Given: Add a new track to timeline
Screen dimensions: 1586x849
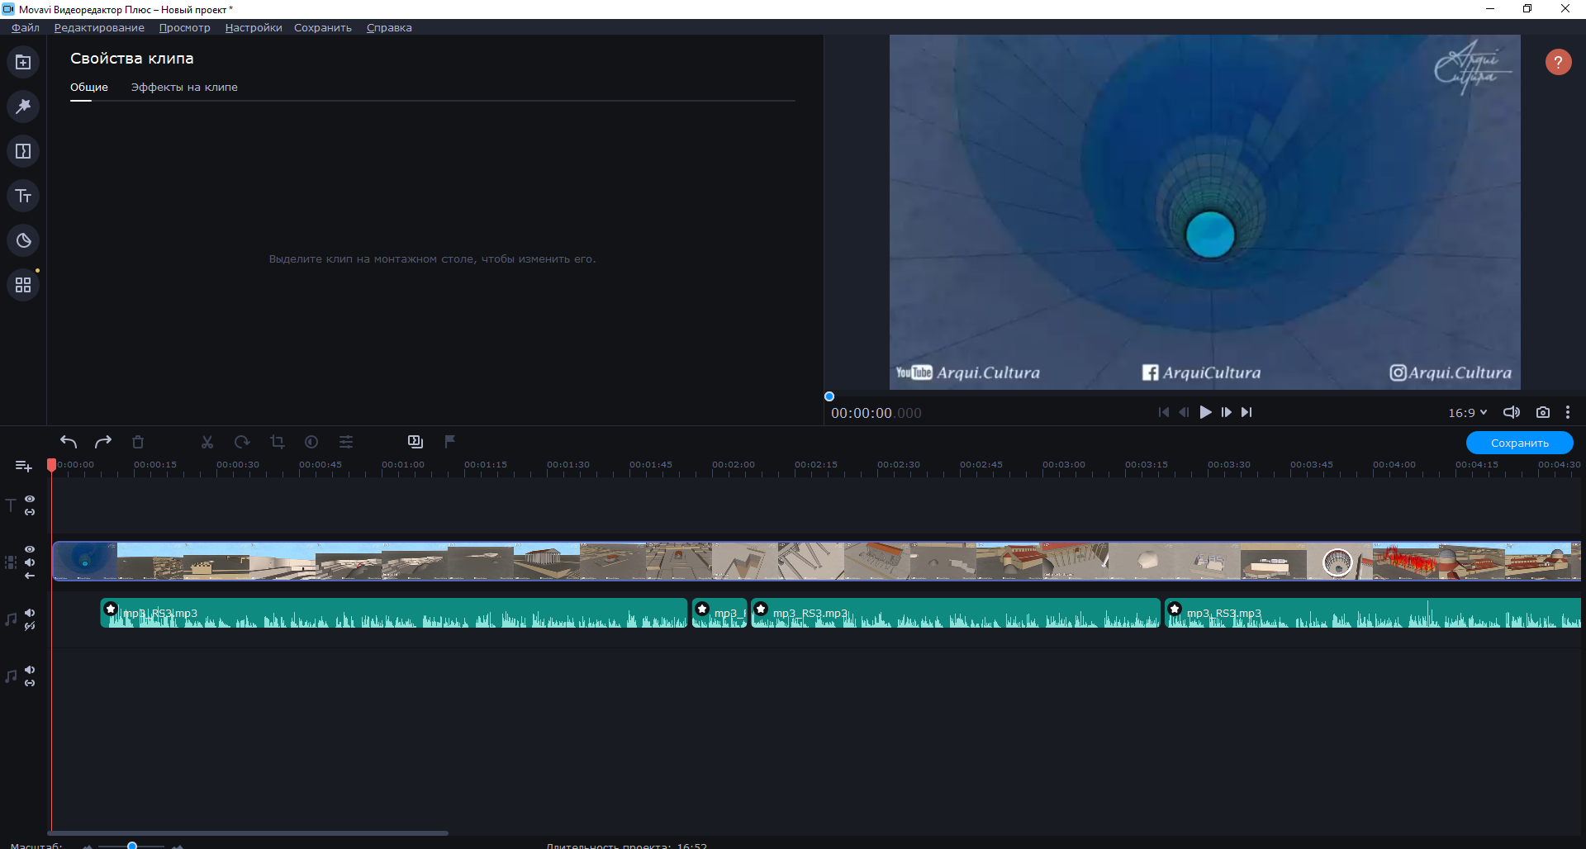Looking at the screenshot, I should coord(23,467).
